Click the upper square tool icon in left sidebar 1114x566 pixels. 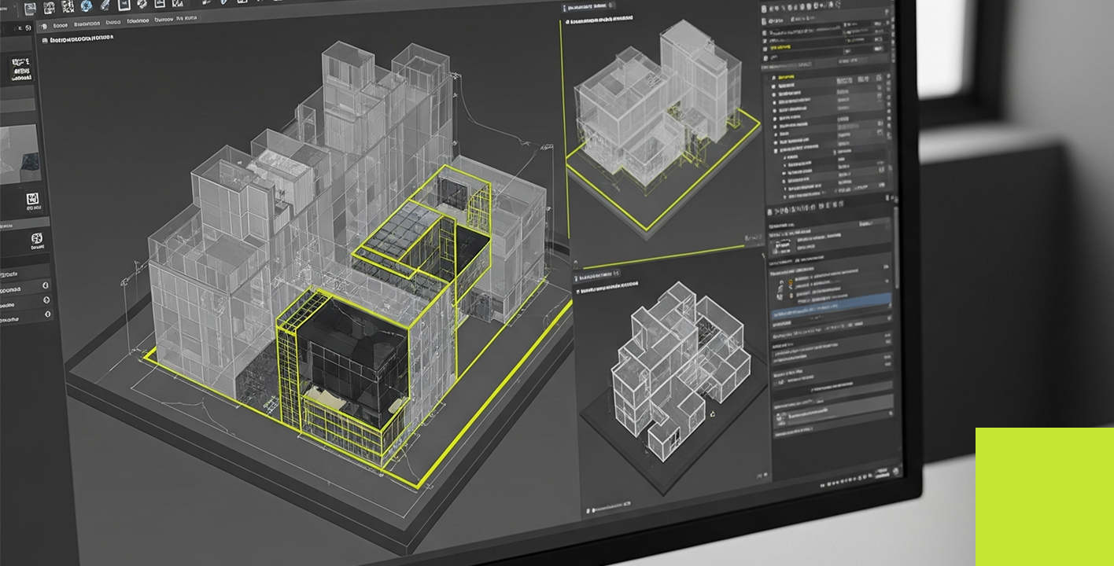[33, 199]
